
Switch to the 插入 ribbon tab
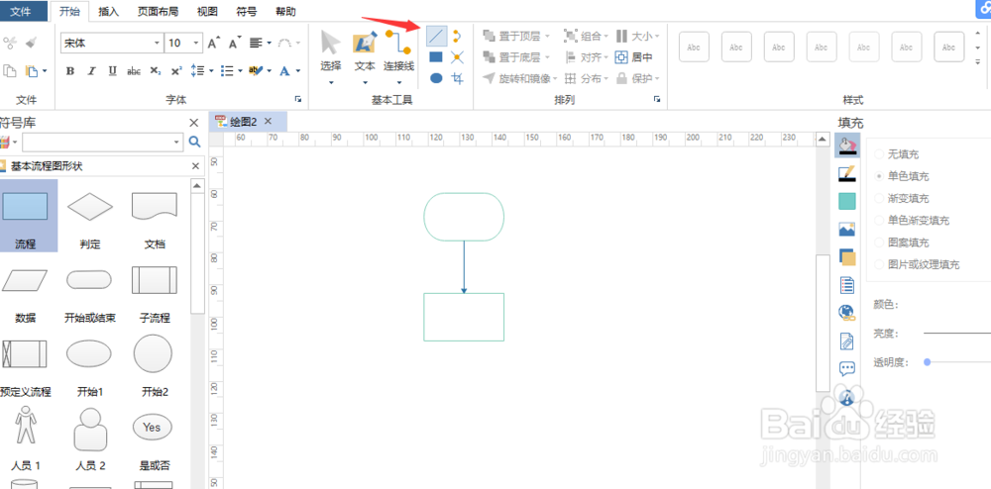point(109,11)
